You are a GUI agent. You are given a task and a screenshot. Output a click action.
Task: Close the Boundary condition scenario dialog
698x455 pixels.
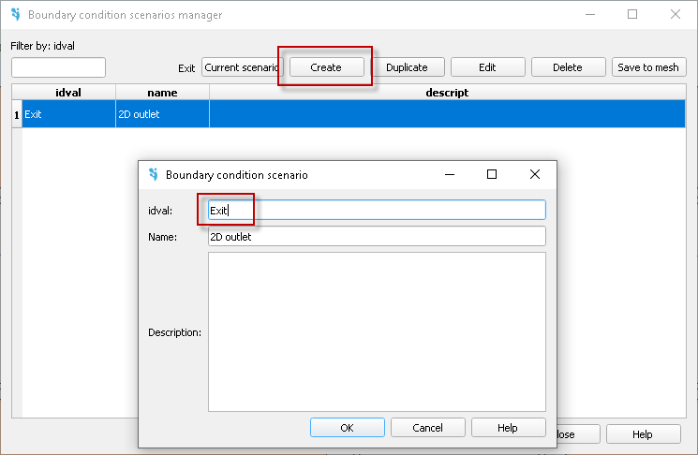coord(534,174)
